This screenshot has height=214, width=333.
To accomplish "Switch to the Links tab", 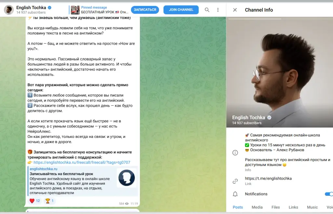I will click(293, 207).
